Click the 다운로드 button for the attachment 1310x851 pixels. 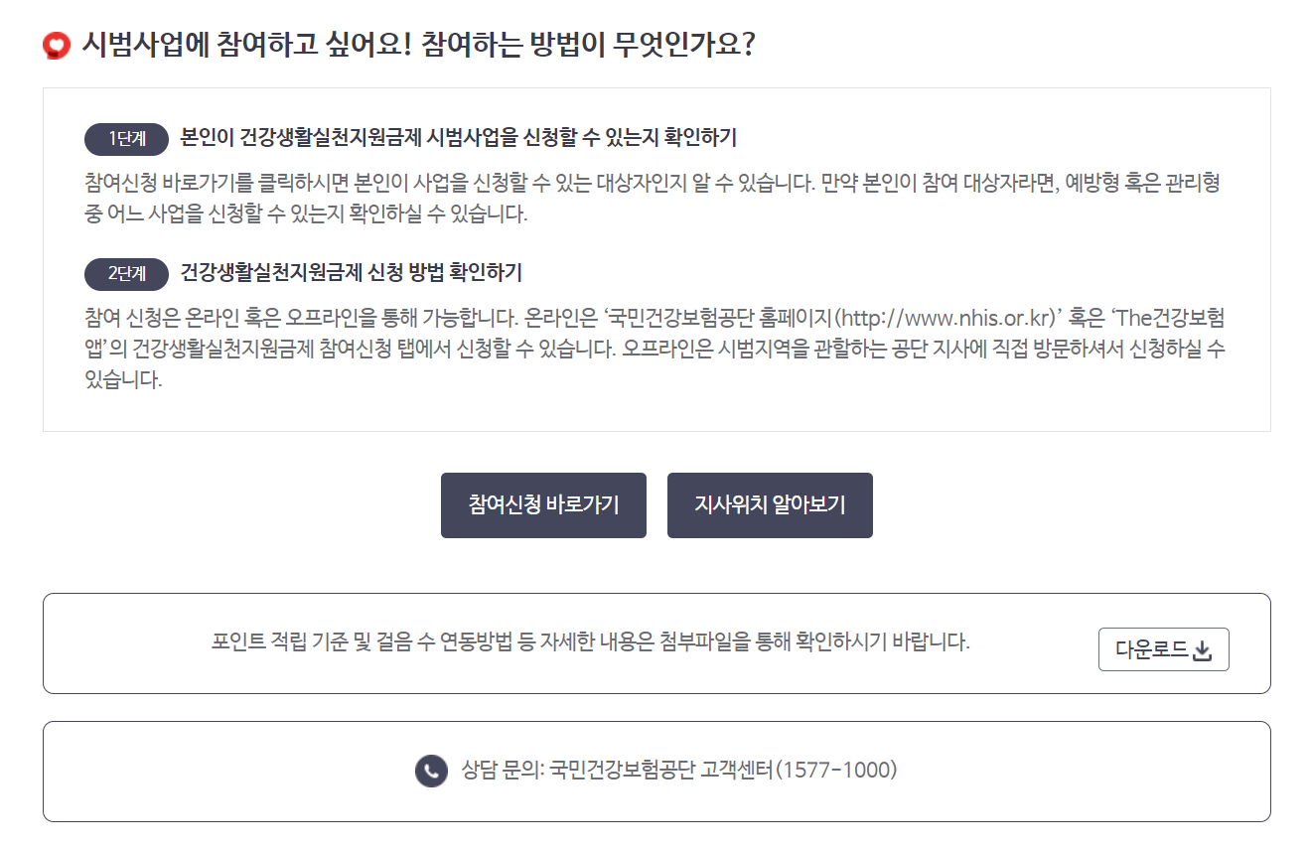(1163, 649)
